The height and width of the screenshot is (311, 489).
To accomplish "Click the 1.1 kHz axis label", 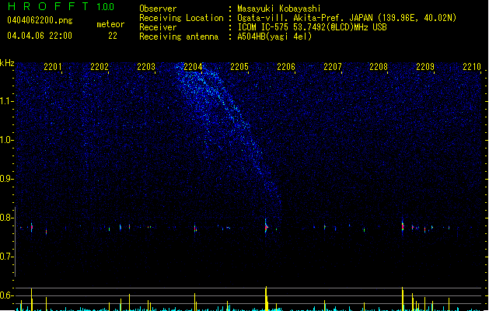I will tap(6, 101).
